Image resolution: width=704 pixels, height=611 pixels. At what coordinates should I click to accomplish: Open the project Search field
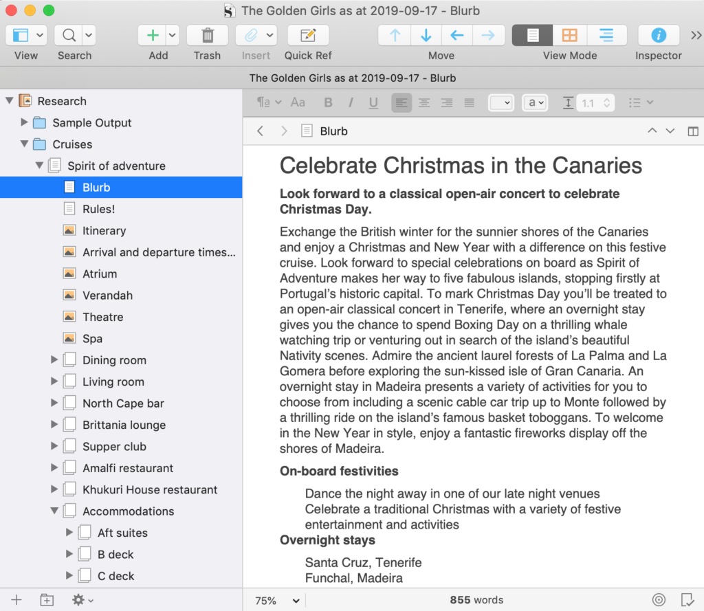69,34
